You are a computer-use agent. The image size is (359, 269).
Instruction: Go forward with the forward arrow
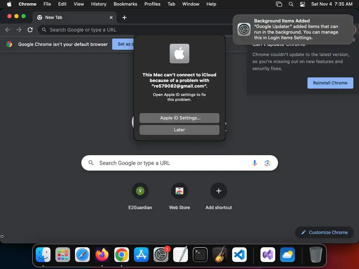point(19,30)
